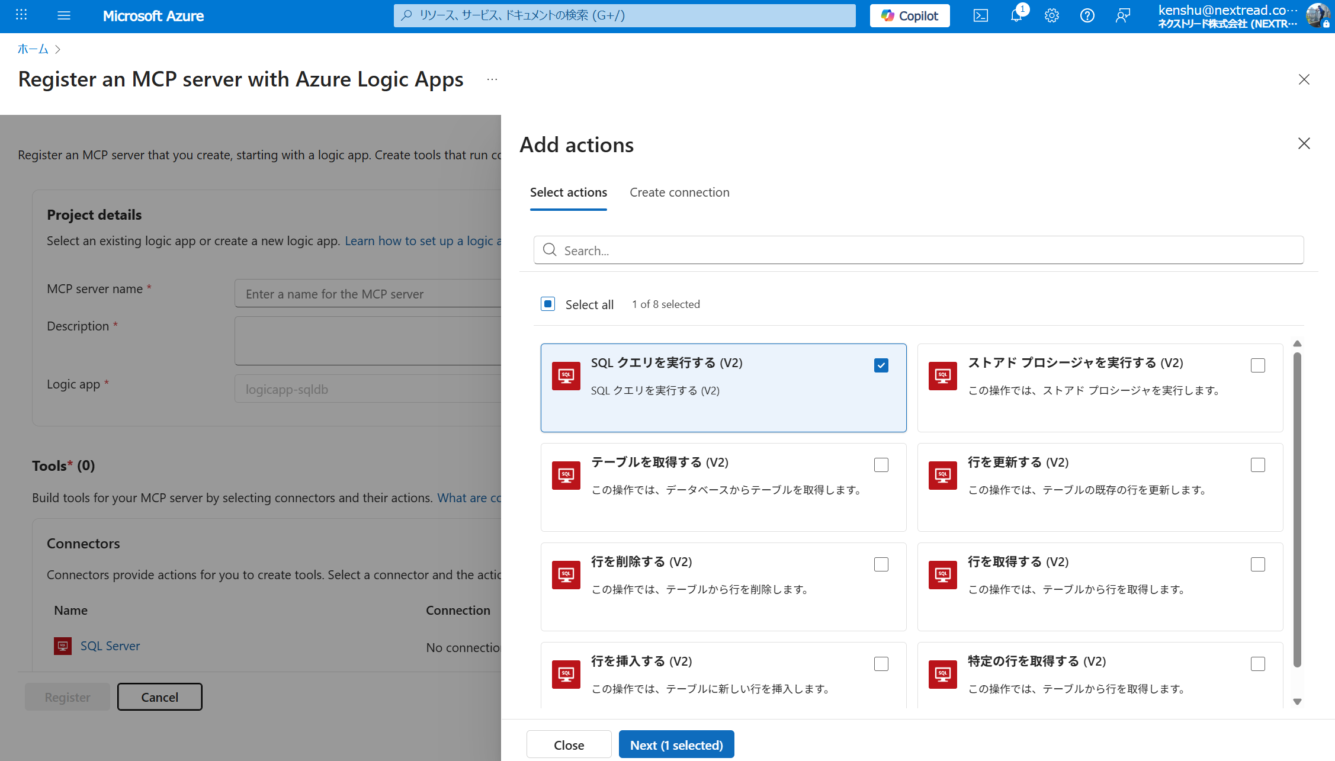
Task: Check ストアド プロシージャを実行する (V2) checkbox
Action: (x=1257, y=365)
